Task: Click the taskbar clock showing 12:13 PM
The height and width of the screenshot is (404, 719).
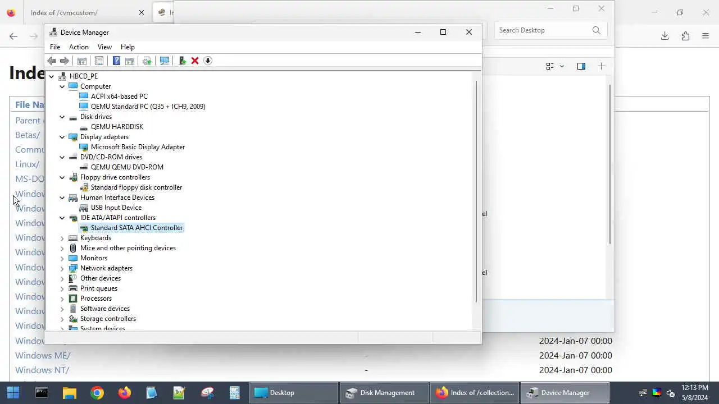Action: (695, 393)
